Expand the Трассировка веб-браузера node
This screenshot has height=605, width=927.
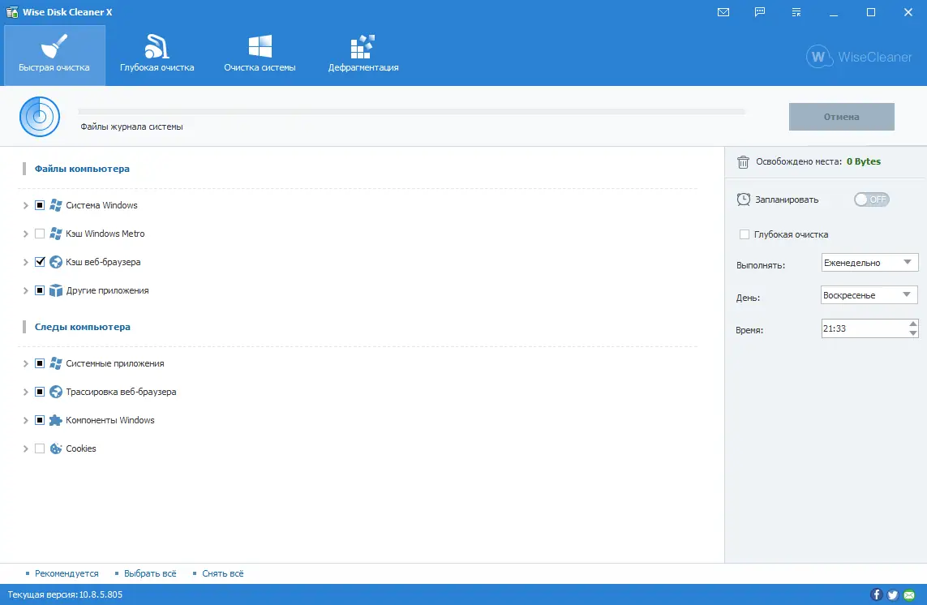25,392
